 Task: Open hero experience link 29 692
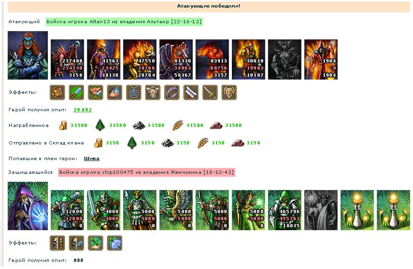(x=83, y=110)
